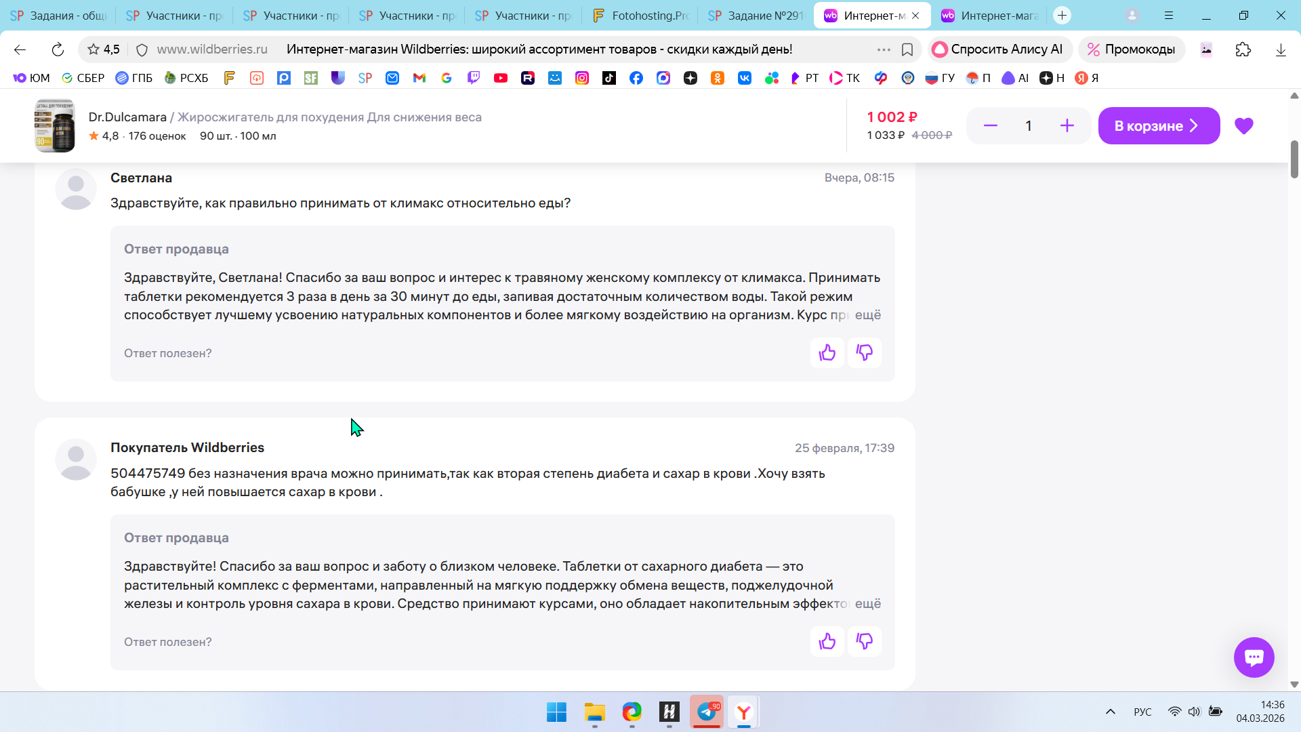
Task: Expand second seller answer with ещё
Action: 867,604
